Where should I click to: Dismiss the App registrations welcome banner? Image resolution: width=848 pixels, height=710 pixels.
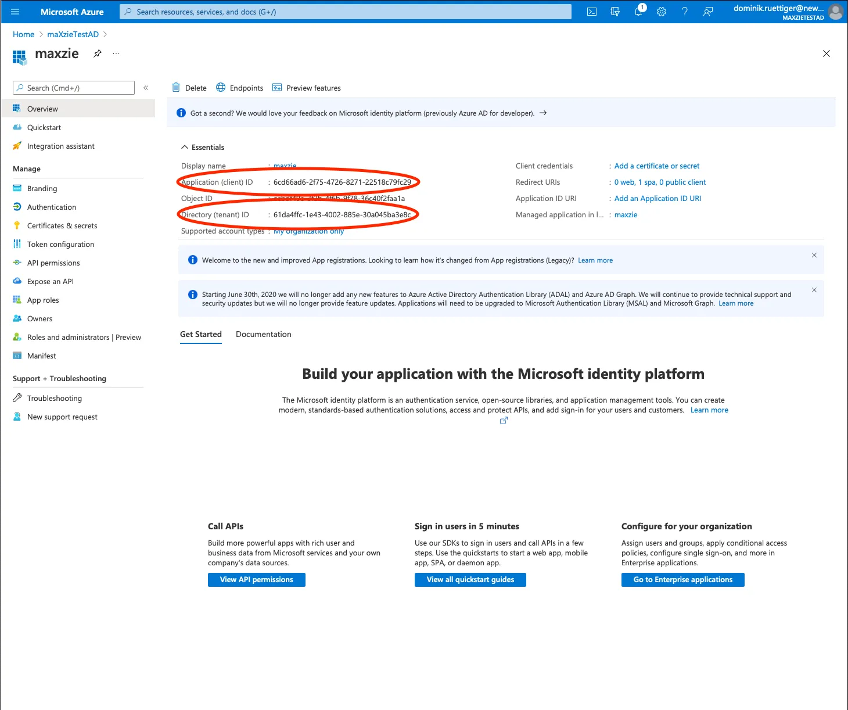tap(814, 255)
